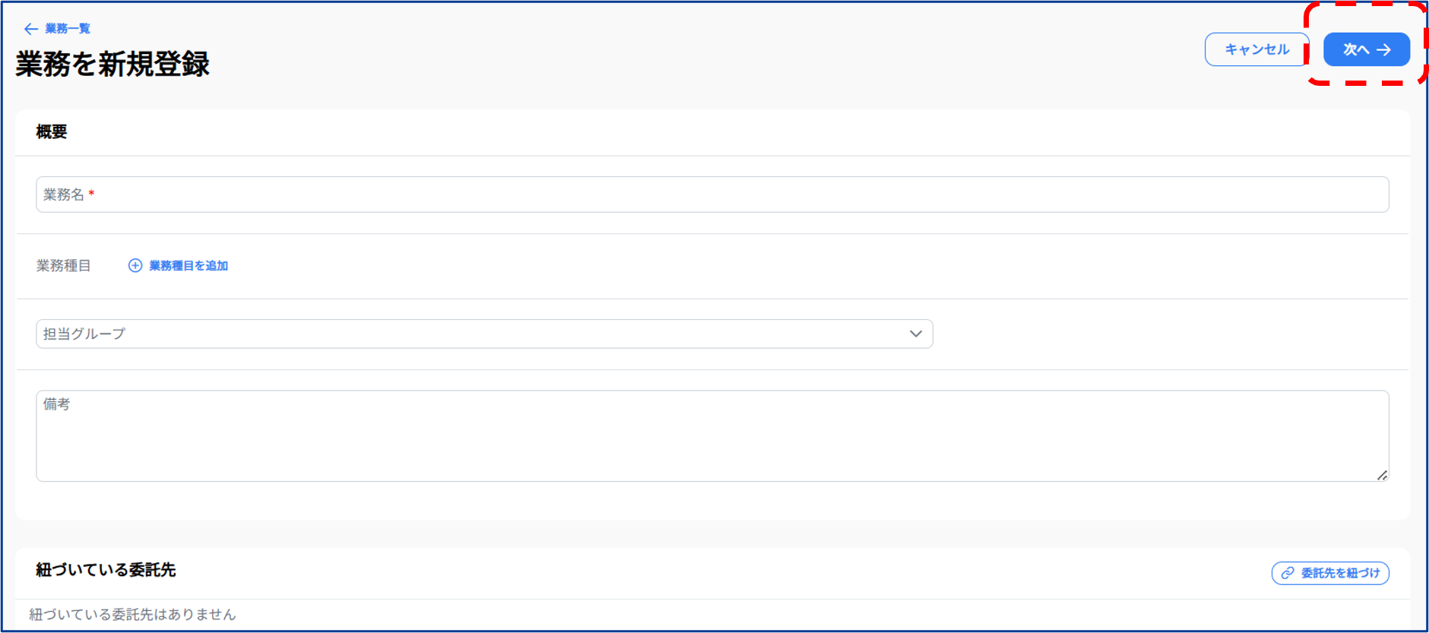Click the 業務を新規登録 page title

tap(112, 64)
